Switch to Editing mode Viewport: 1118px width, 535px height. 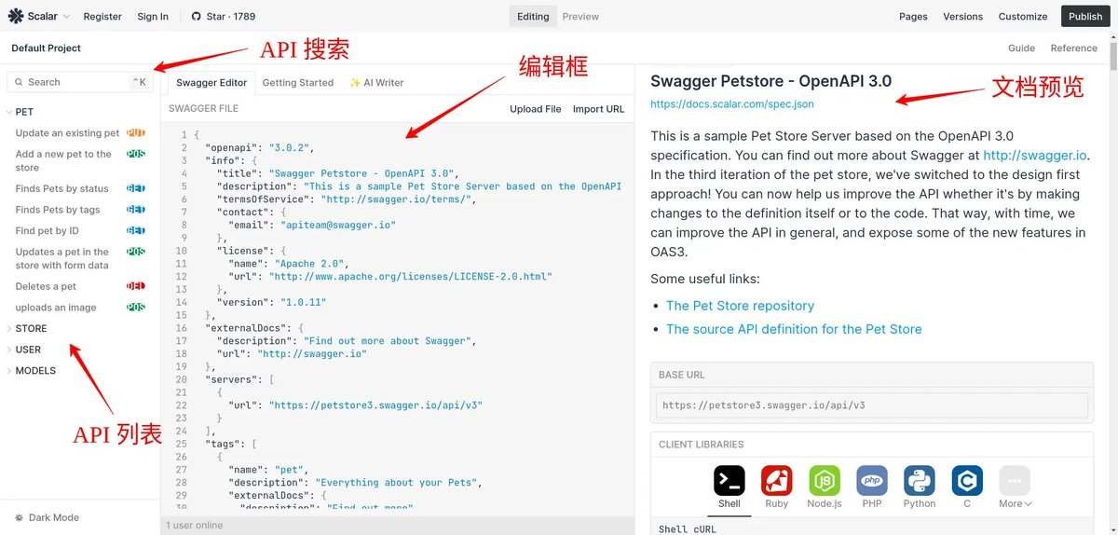(x=533, y=16)
